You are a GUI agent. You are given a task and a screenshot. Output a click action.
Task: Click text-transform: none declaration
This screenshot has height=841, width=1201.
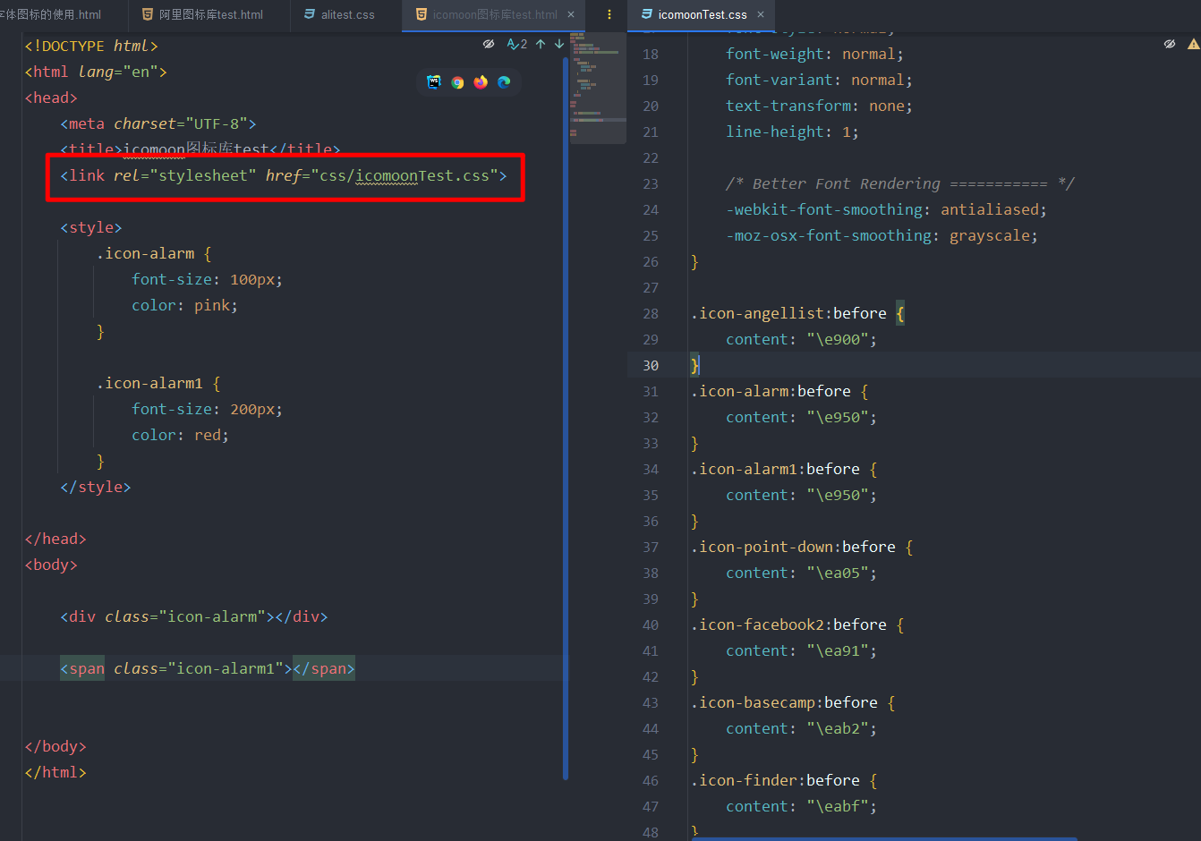820,106
